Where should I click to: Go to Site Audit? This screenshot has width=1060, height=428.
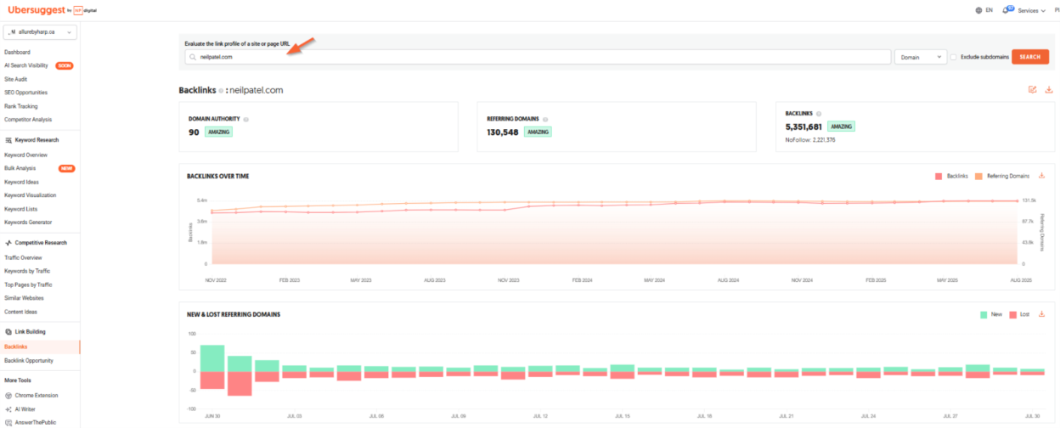point(15,79)
